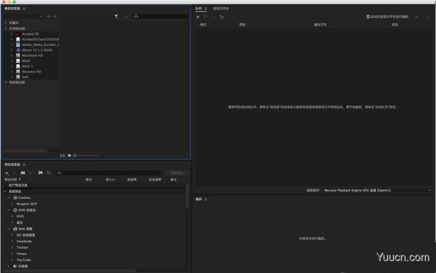436x273 pixels.
Task: Click the Preset Browser panel tab
Action: pos(12,164)
